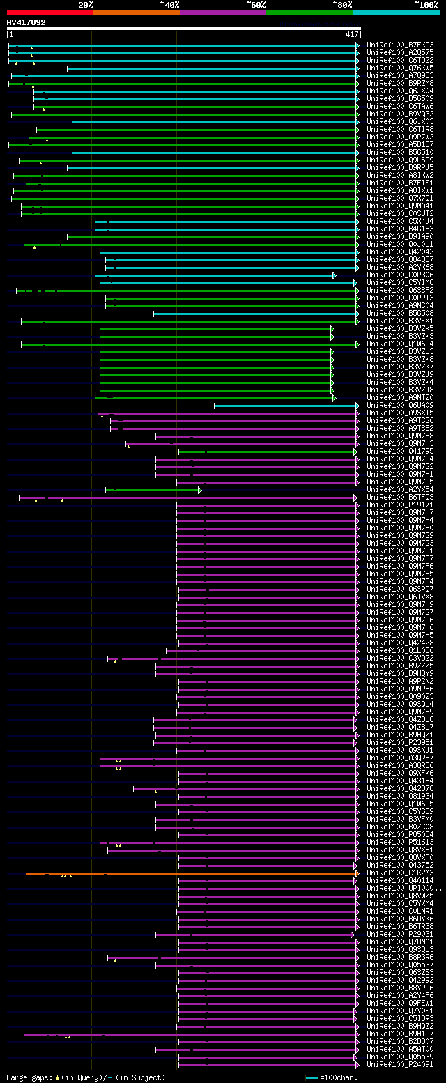View entry UniRef100_A9NT20
Viewport: 446px width, 1083px height.
pos(400,397)
